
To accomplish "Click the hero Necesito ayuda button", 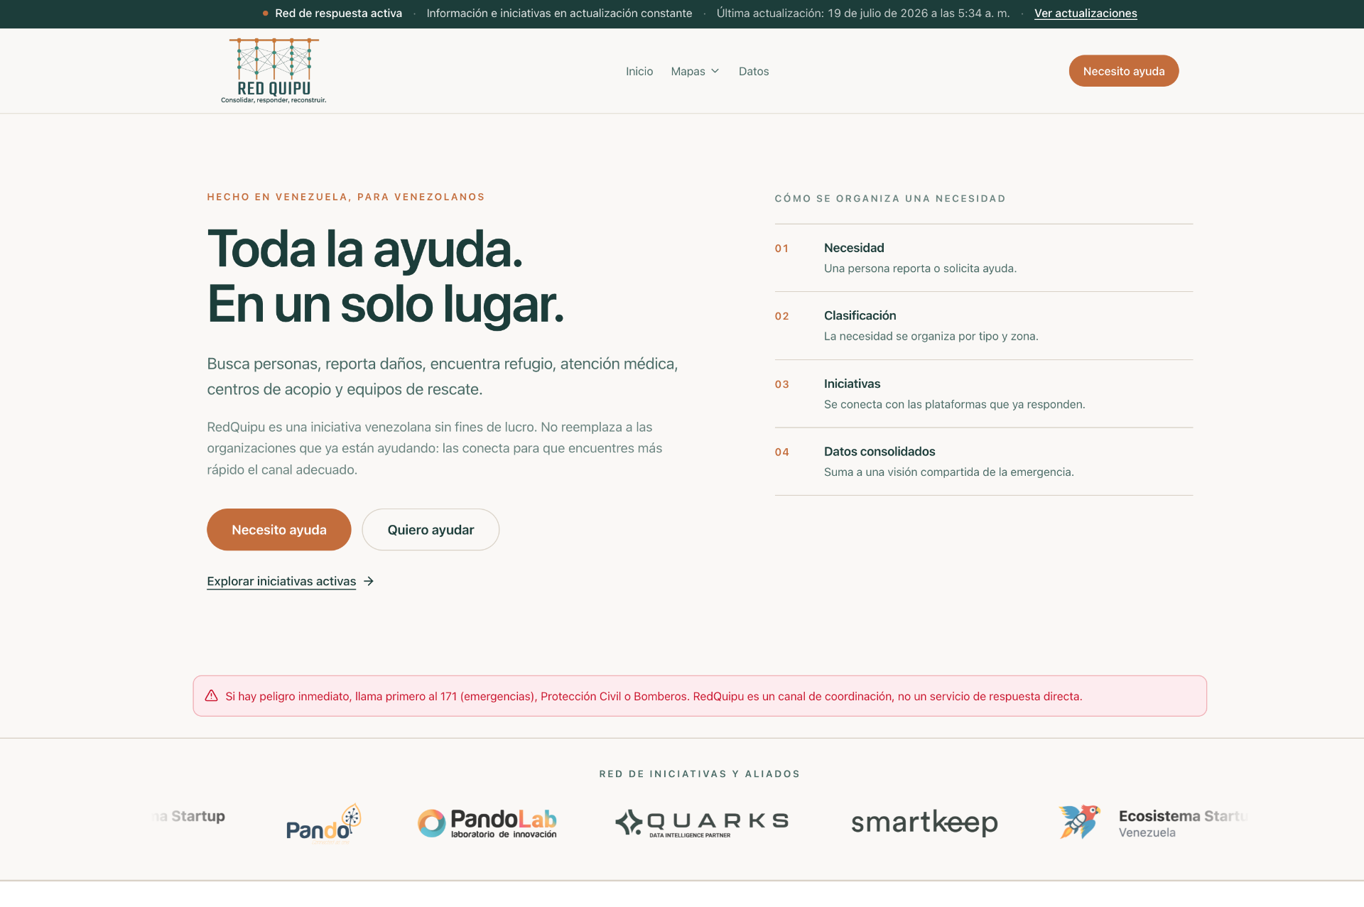I will pos(279,530).
